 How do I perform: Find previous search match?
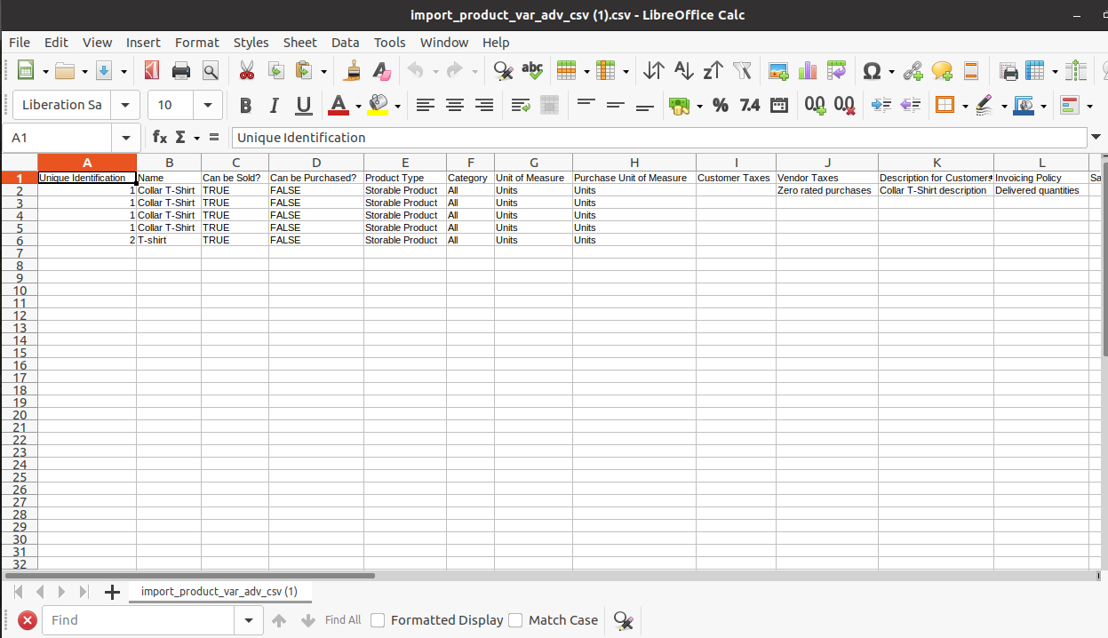tap(279, 620)
